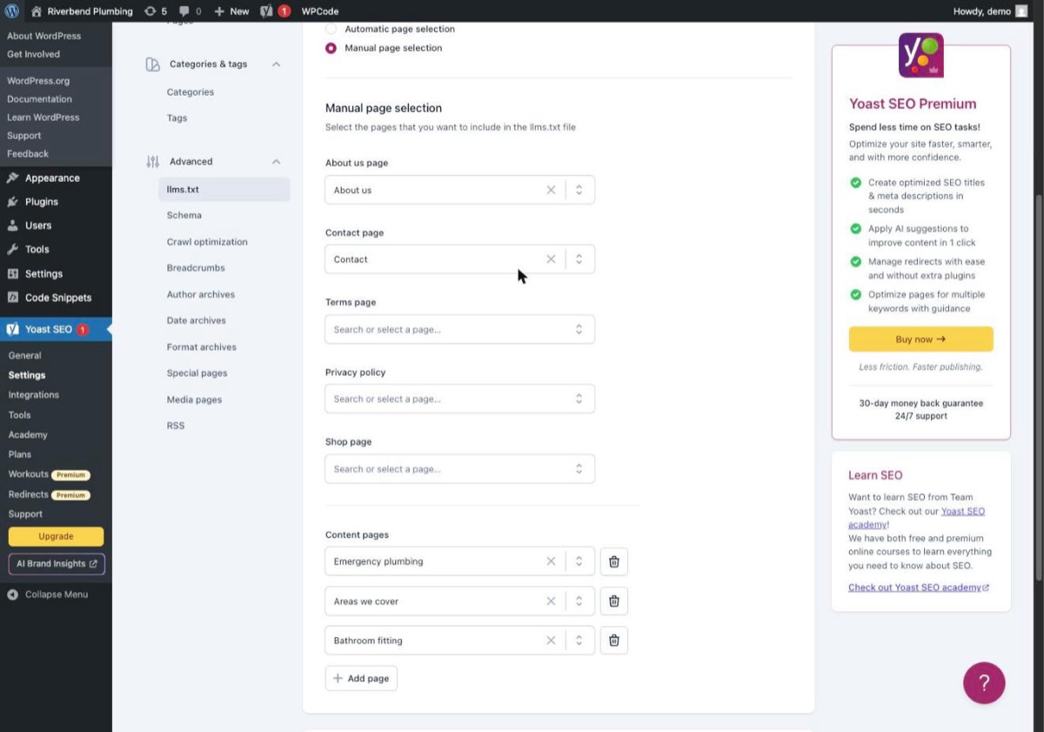
Task: Open Media pages settings
Action: point(194,400)
